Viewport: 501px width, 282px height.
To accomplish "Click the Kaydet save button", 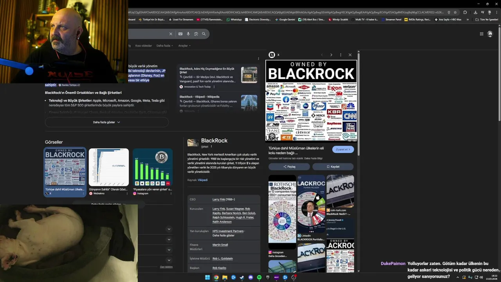I will (x=333, y=166).
